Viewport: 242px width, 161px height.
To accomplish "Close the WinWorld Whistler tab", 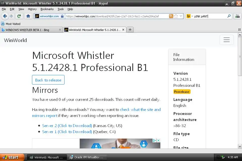I will click(123, 30).
